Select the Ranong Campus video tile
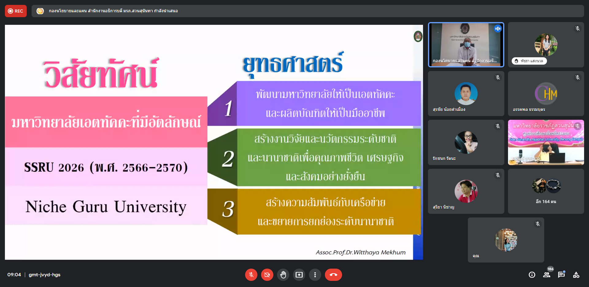The image size is (589, 287). click(546, 142)
